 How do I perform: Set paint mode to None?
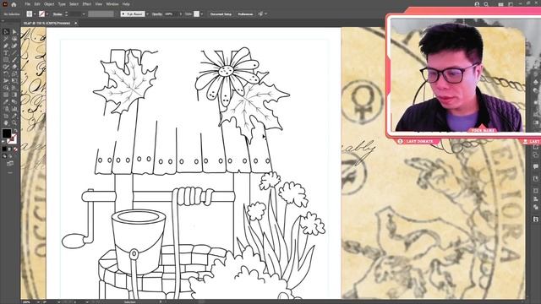pos(15,149)
